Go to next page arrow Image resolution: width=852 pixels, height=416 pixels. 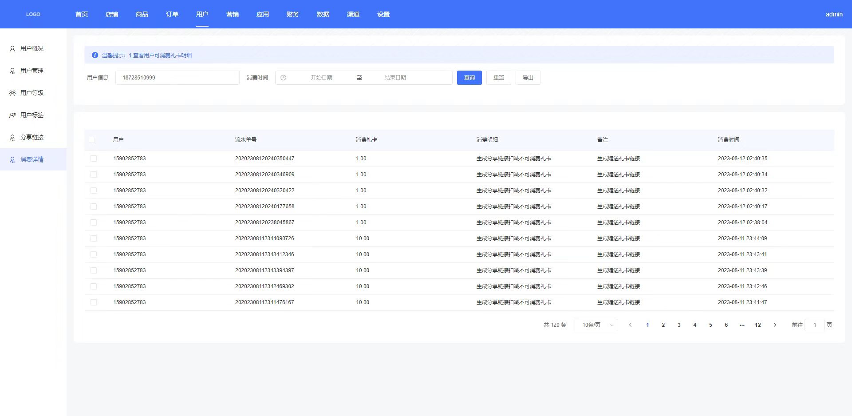coord(775,325)
